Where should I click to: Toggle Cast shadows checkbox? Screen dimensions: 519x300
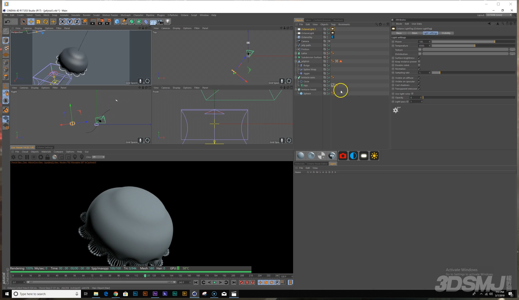[419, 85]
